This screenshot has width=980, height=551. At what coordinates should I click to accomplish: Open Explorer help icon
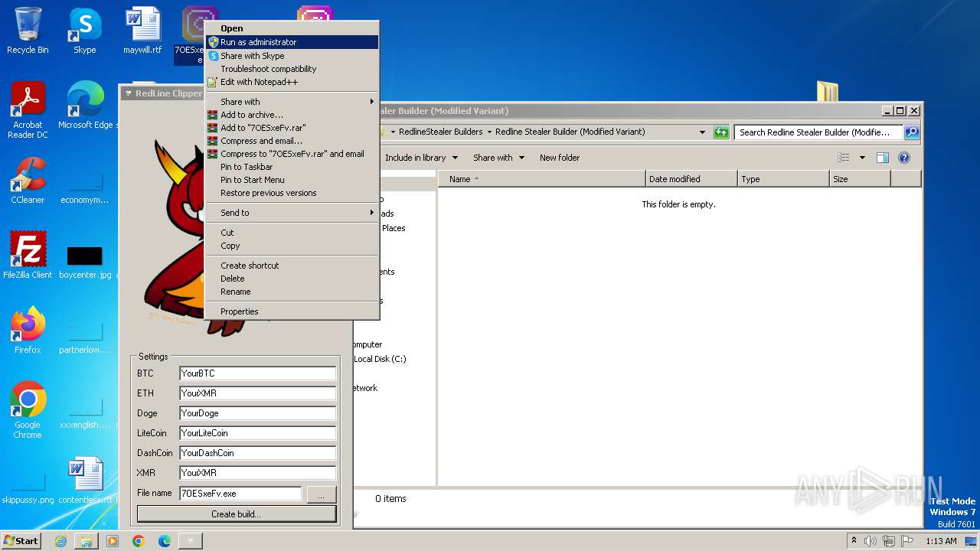tap(904, 158)
